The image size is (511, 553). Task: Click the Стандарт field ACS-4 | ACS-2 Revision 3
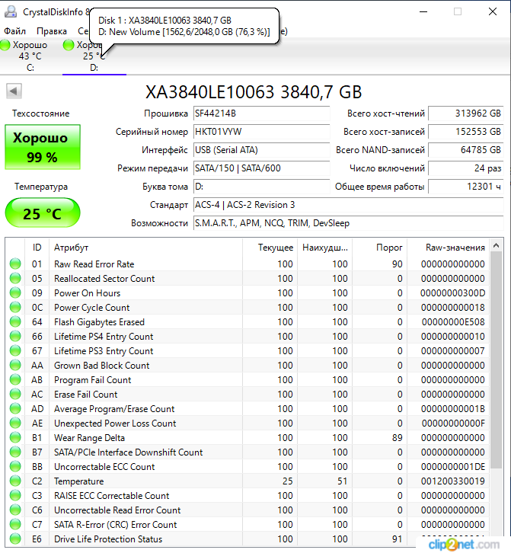point(349,205)
